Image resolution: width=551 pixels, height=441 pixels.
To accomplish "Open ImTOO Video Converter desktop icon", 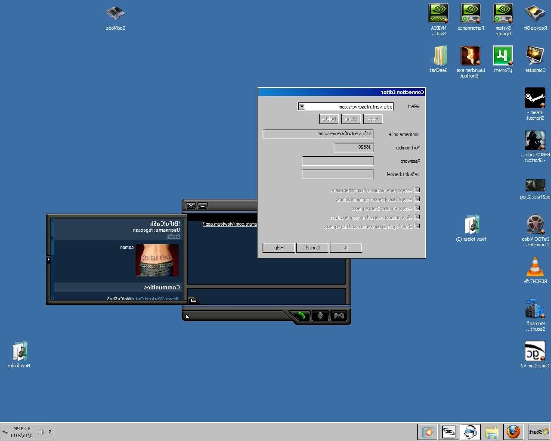I will (535, 231).
